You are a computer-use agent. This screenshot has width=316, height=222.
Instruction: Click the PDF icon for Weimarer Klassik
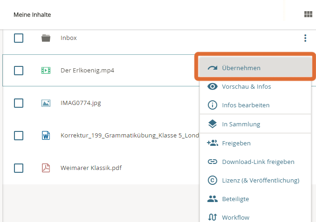point(46,168)
